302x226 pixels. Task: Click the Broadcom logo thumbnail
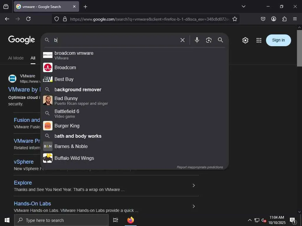(x=47, y=67)
